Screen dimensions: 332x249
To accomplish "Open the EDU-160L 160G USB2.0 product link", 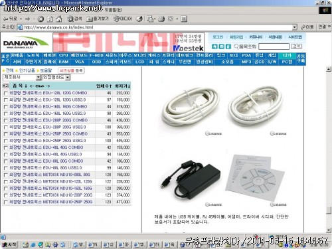I will click(x=48, y=114).
